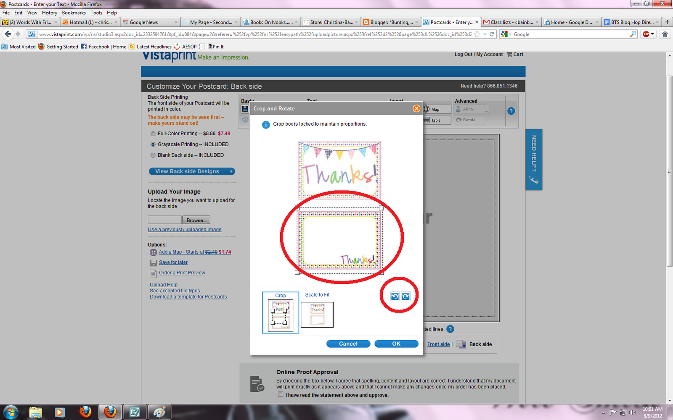Open help icon next to dotted lines text
This screenshot has height=420, width=673.
450,329
